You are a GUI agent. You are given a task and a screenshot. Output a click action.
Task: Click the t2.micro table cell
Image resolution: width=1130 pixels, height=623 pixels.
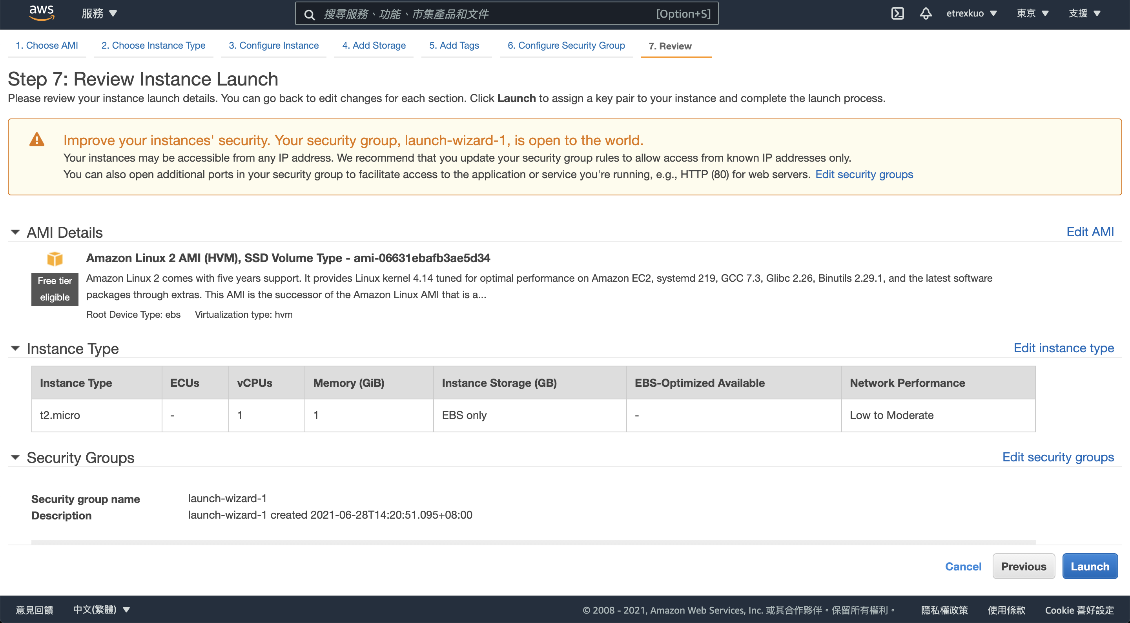point(97,415)
